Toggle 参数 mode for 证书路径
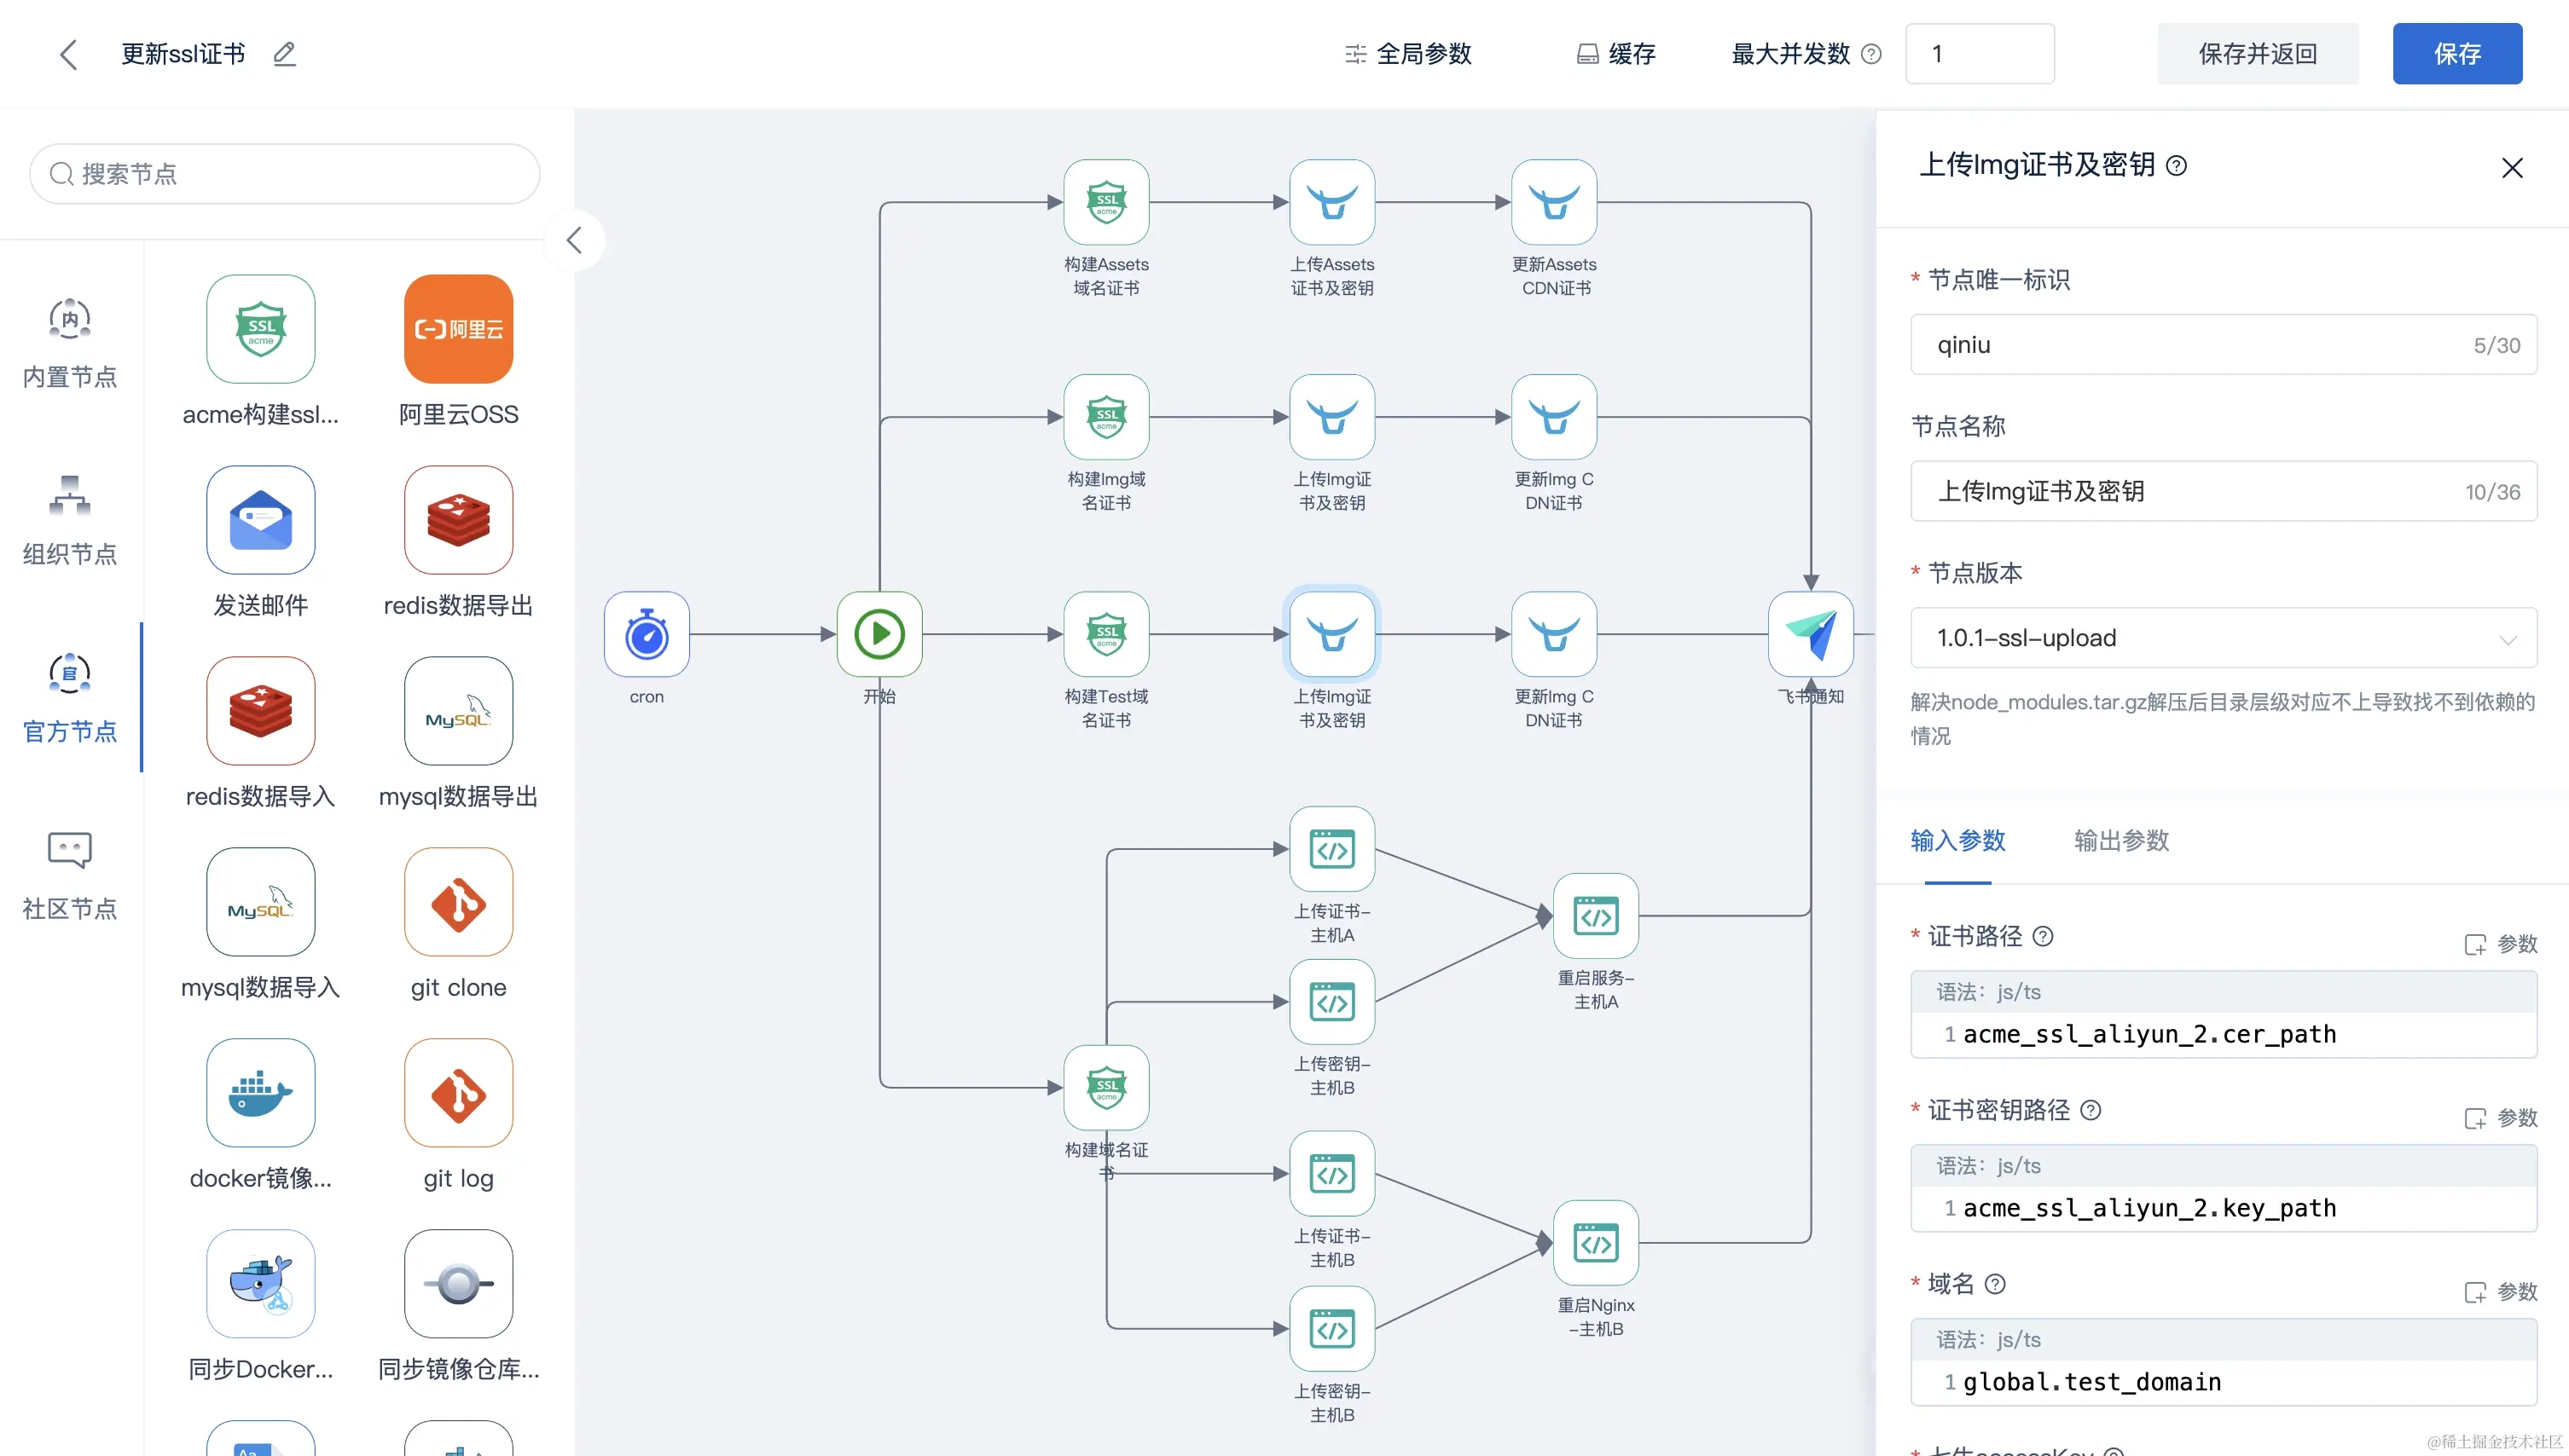Screen dimensions: 2569x1456 coord(2500,944)
